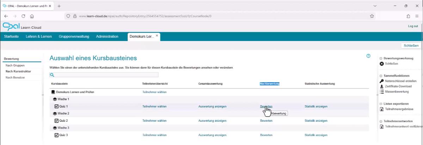423x145 pixels.
Task: Click the Schließen X icon under Bewertungswerkzeug
Action: (381, 64)
